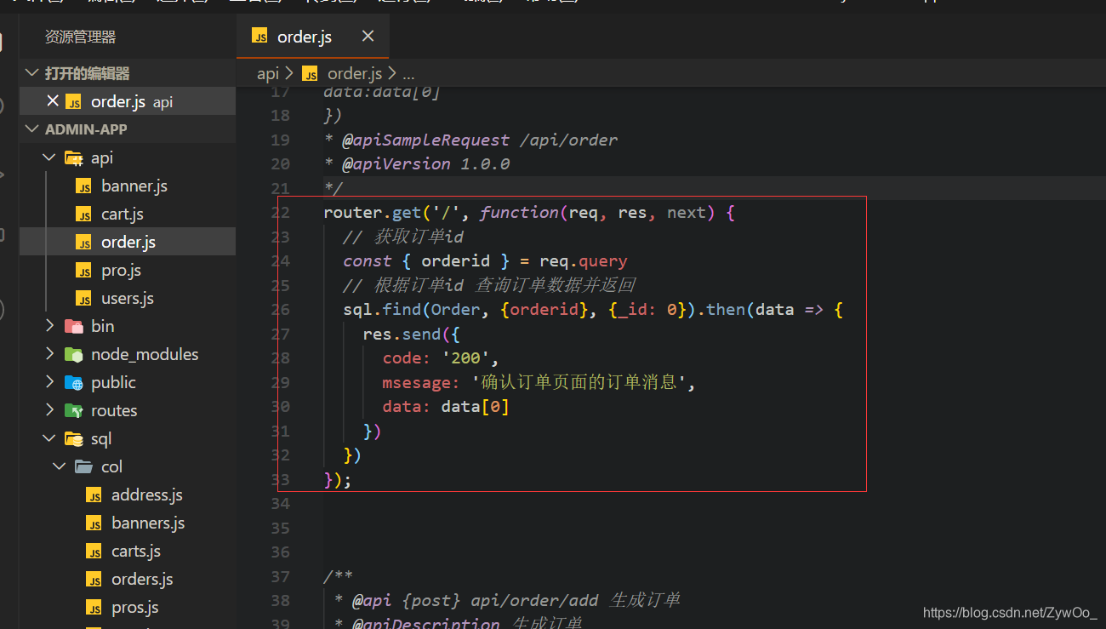Click the routes folder icon
The height and width of the screenshot is (629, 1106).
pyautogui.click(x=74, y=411)
